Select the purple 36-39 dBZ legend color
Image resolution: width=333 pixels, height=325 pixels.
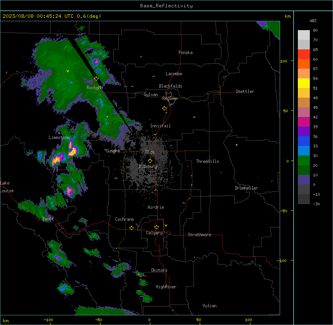click(x=304, y=131)
